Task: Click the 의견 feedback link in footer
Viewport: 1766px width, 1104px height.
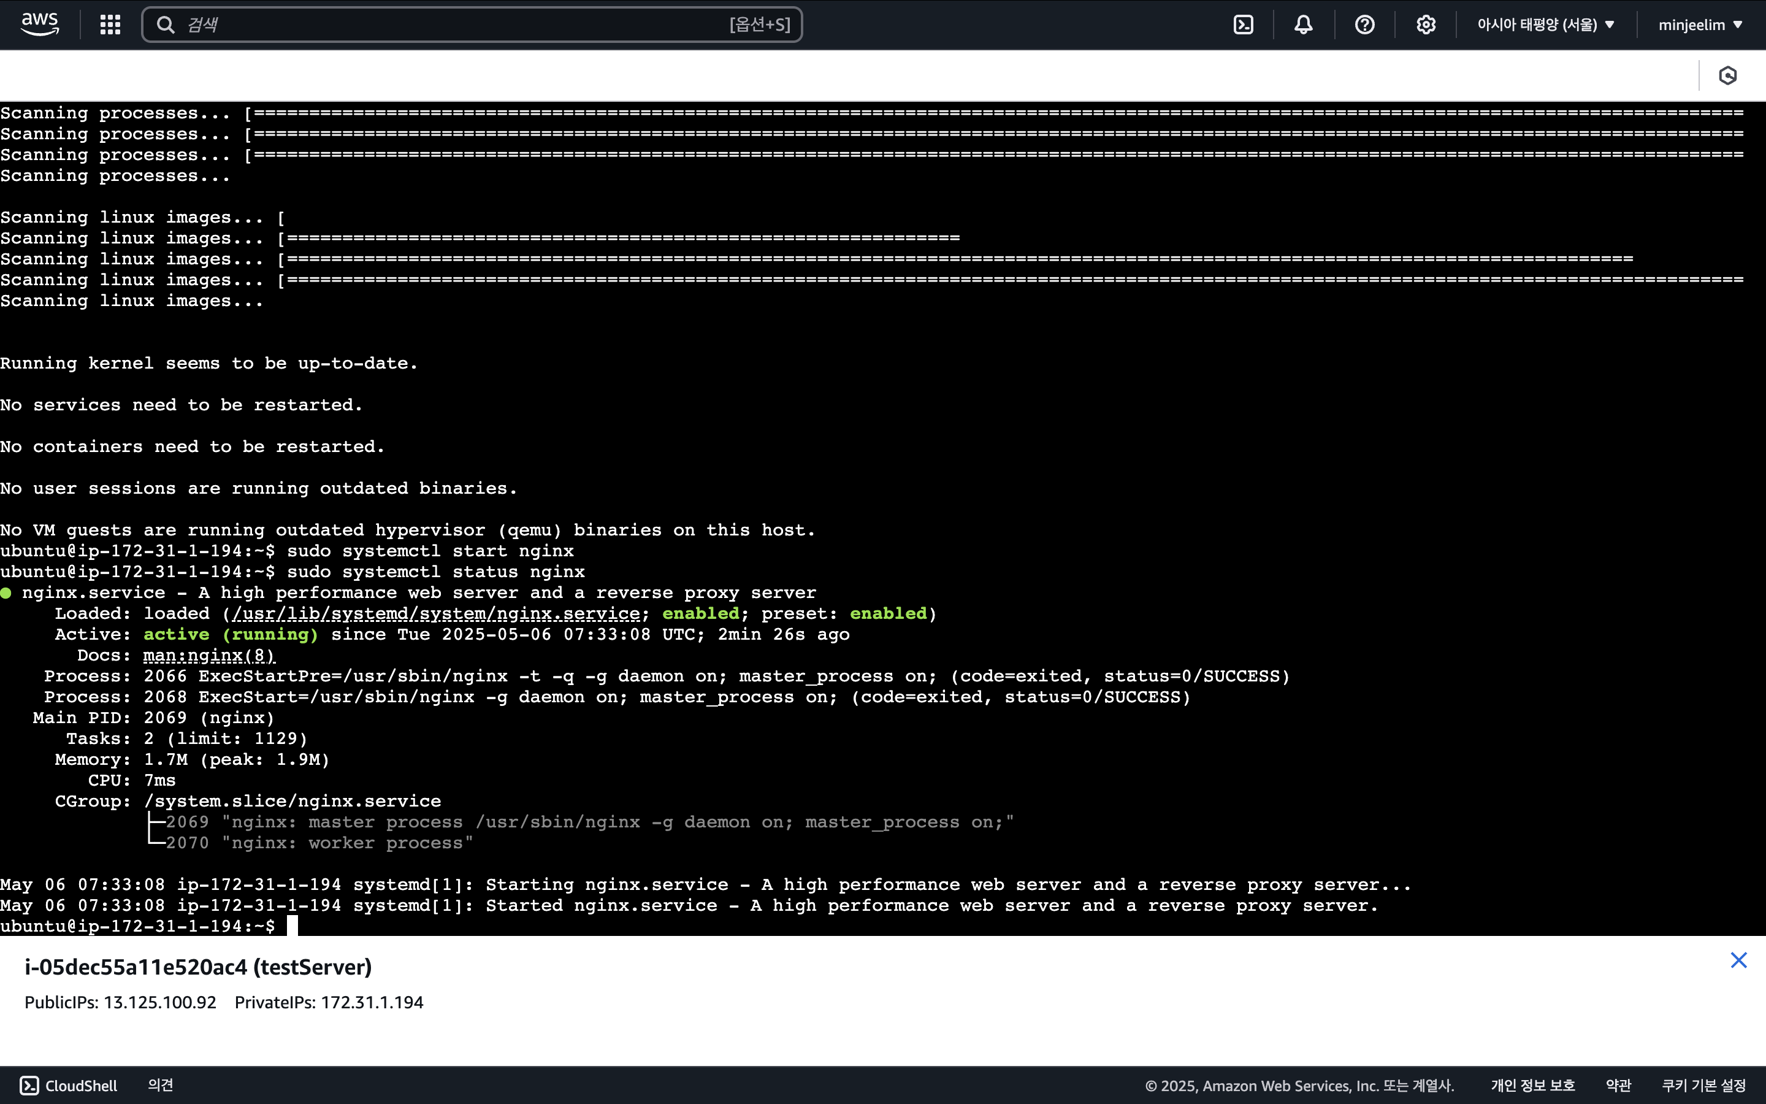Action: (x=161, y=1085)
